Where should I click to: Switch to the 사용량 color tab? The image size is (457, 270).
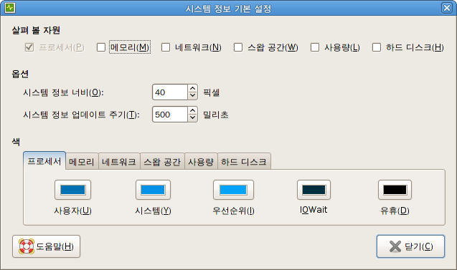coord(201,161)
